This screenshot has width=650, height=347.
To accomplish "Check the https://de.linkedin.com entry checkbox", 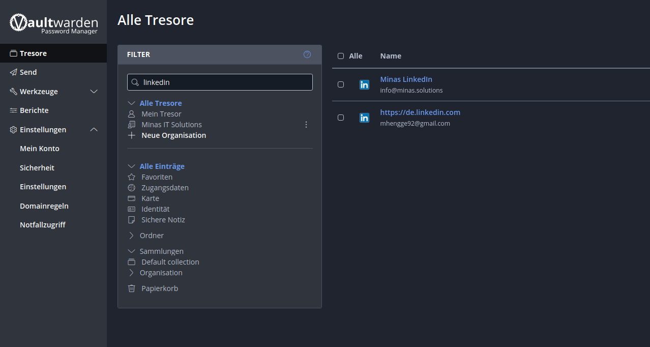I will [341, 118].
